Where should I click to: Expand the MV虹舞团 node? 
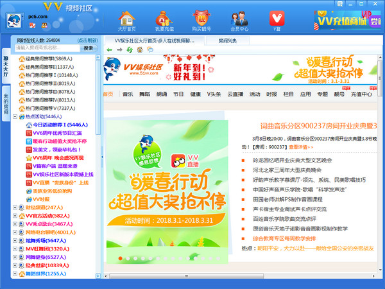click(15, 249)
